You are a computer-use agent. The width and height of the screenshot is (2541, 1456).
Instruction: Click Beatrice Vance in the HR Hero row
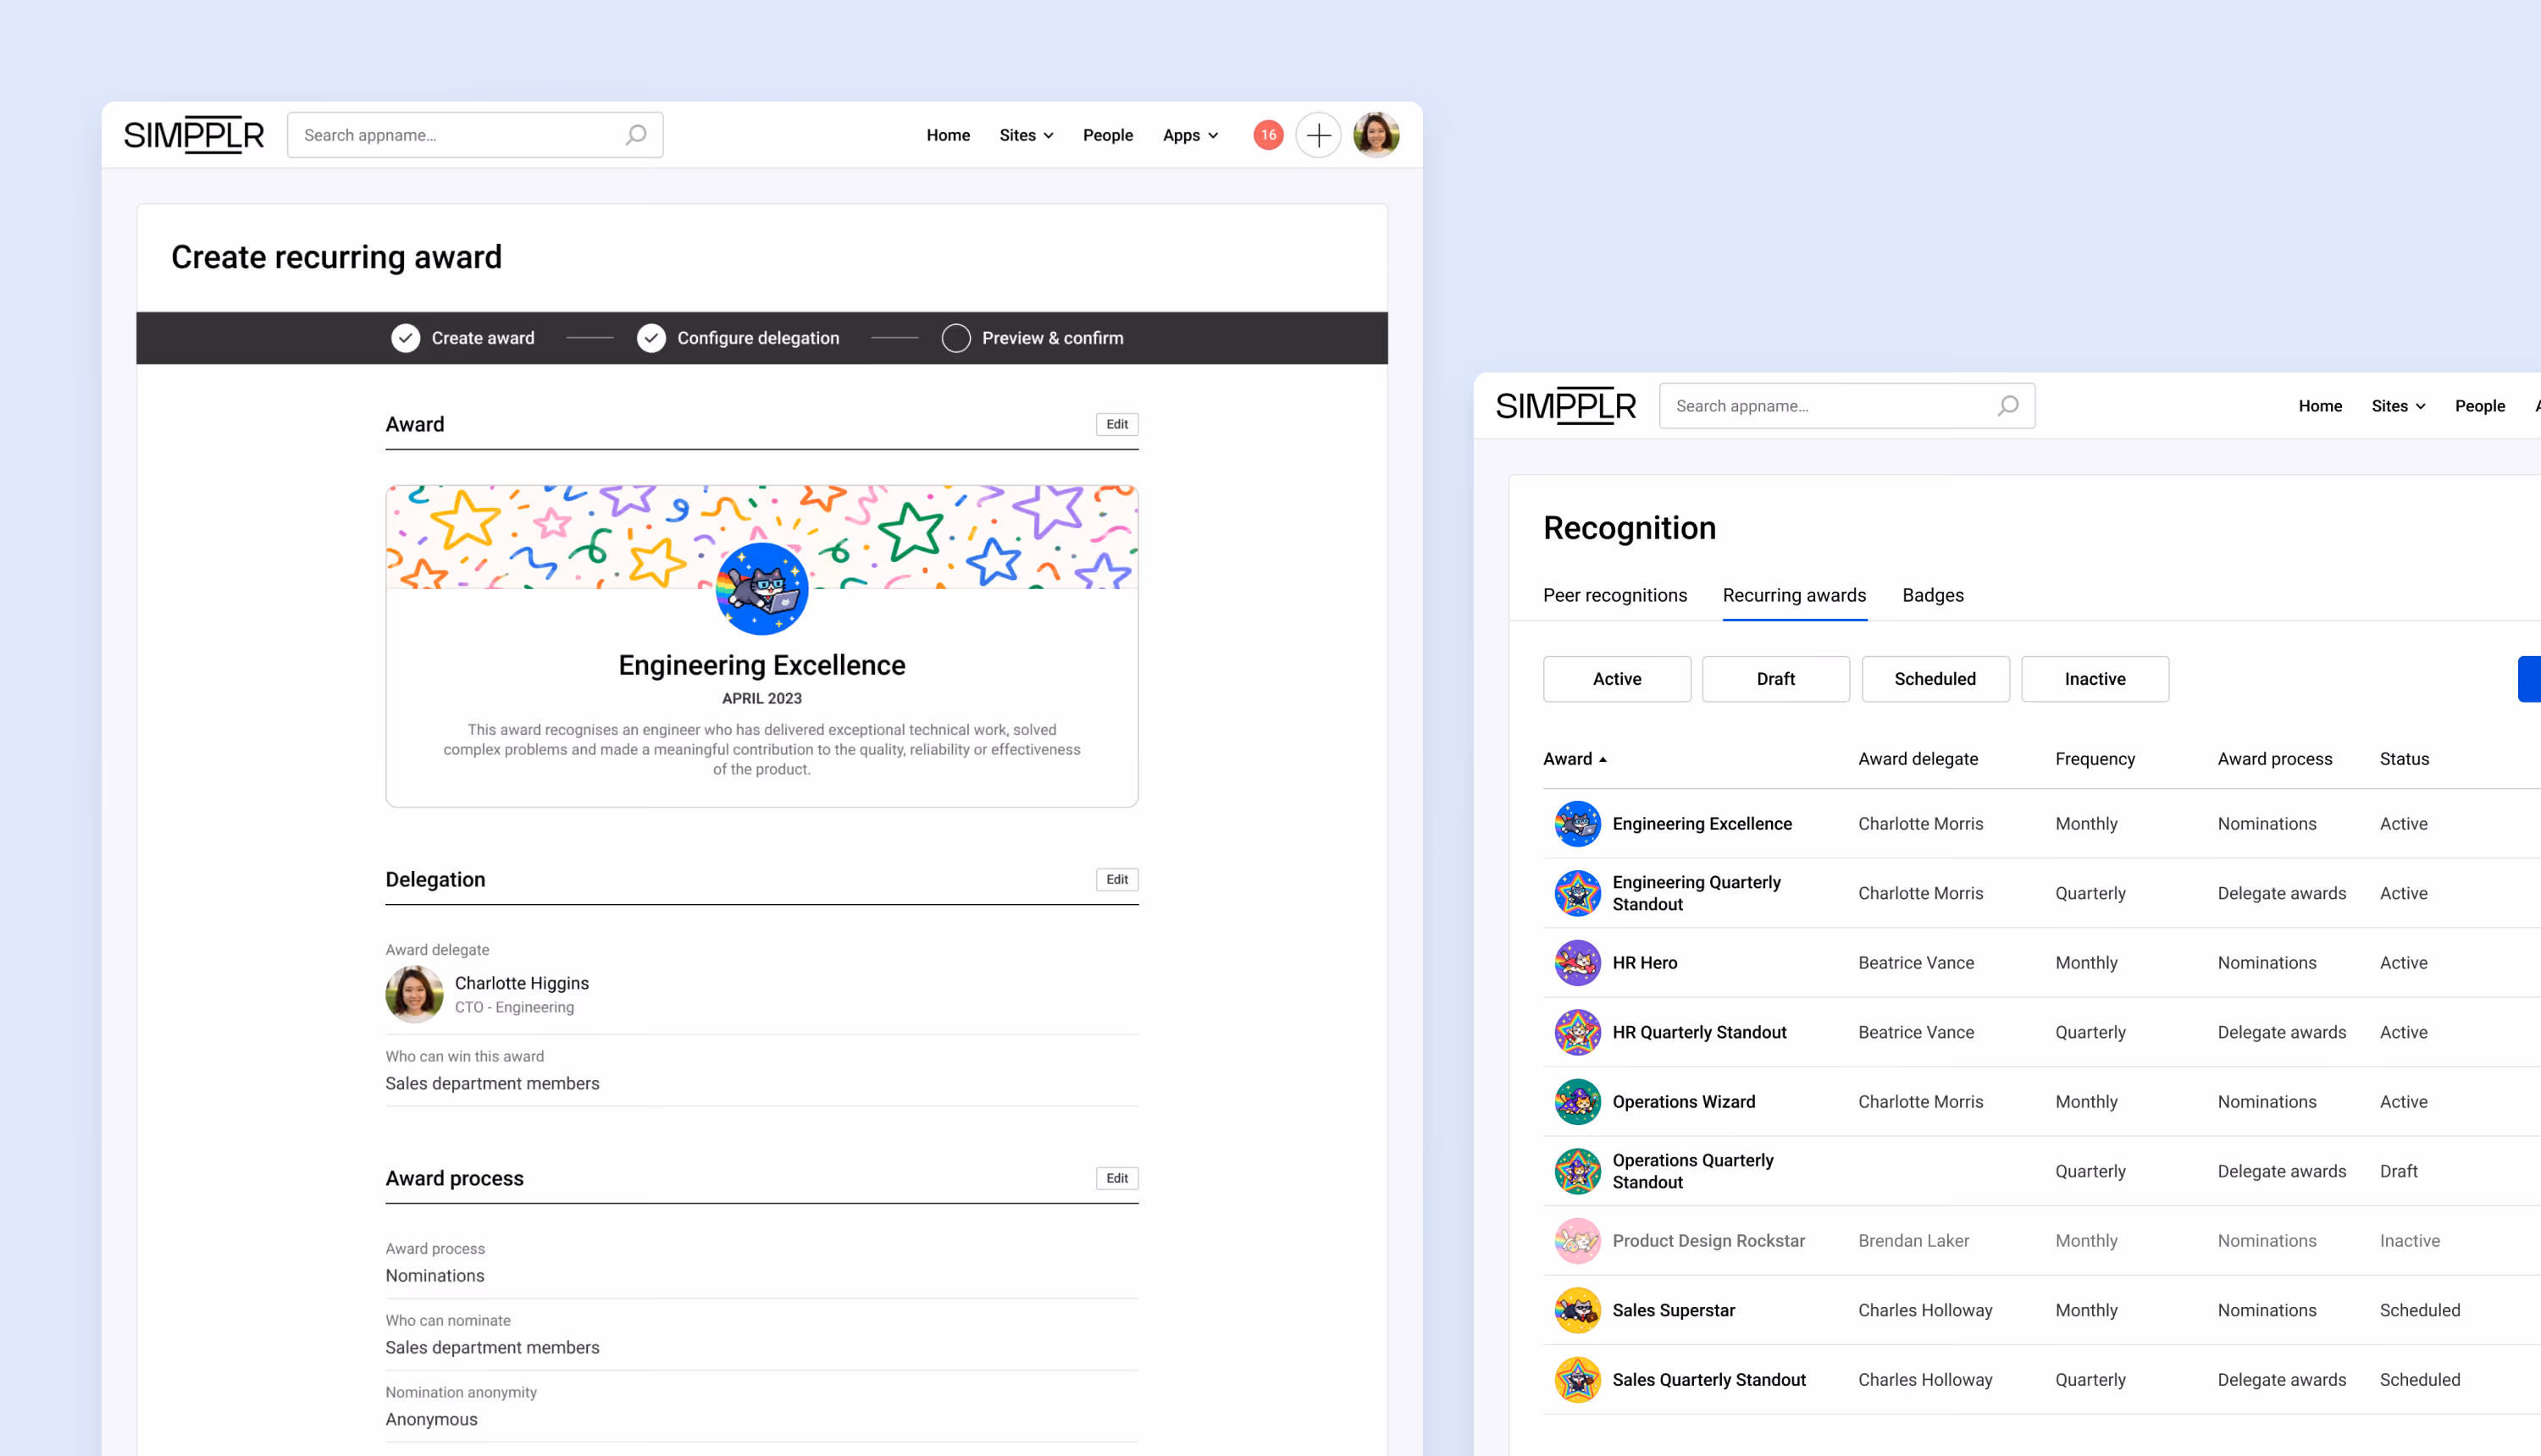click(x=1916, y=963)
